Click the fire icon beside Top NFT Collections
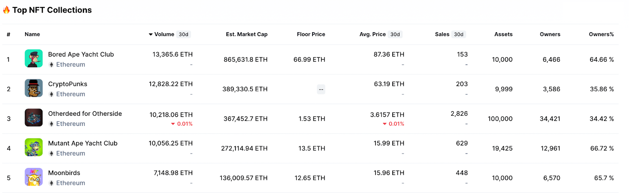Image resolution: width=629 pixels, height=193 pixels. tap(6, 10)
